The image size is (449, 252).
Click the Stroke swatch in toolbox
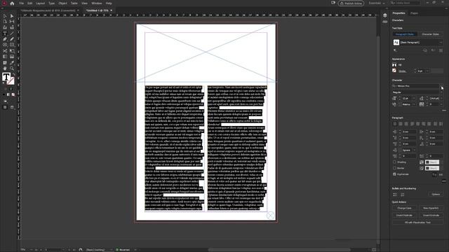11,81
